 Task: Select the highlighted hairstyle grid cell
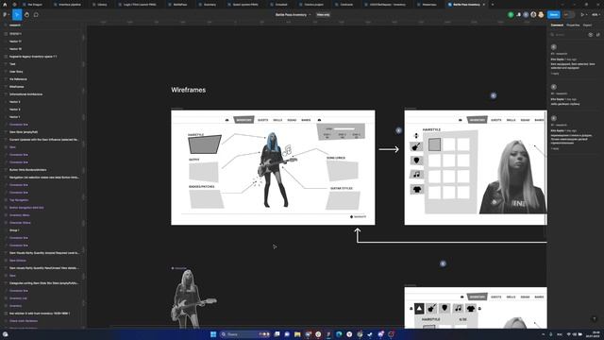tap(434, 144)
